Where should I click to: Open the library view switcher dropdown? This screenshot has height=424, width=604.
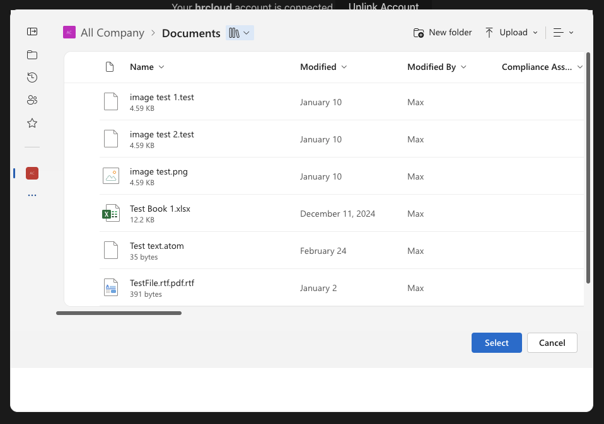pos(240,33)
